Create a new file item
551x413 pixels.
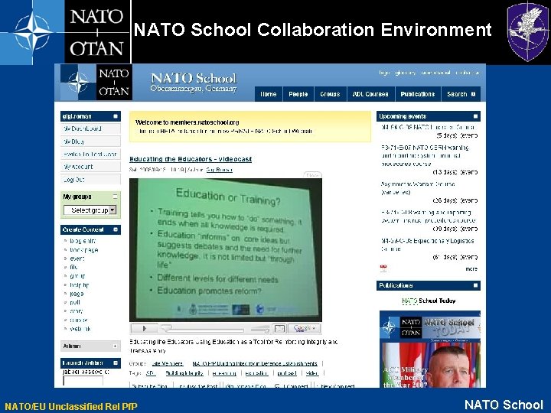click(x=73, y=267)
